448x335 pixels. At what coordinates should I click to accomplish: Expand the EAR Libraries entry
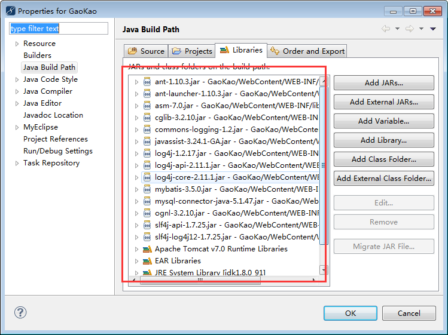click(136, 261)
